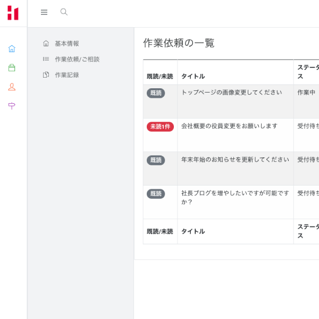Open request トップページの画像変更してください
This screenshot has width=319, height=319.
231,93
